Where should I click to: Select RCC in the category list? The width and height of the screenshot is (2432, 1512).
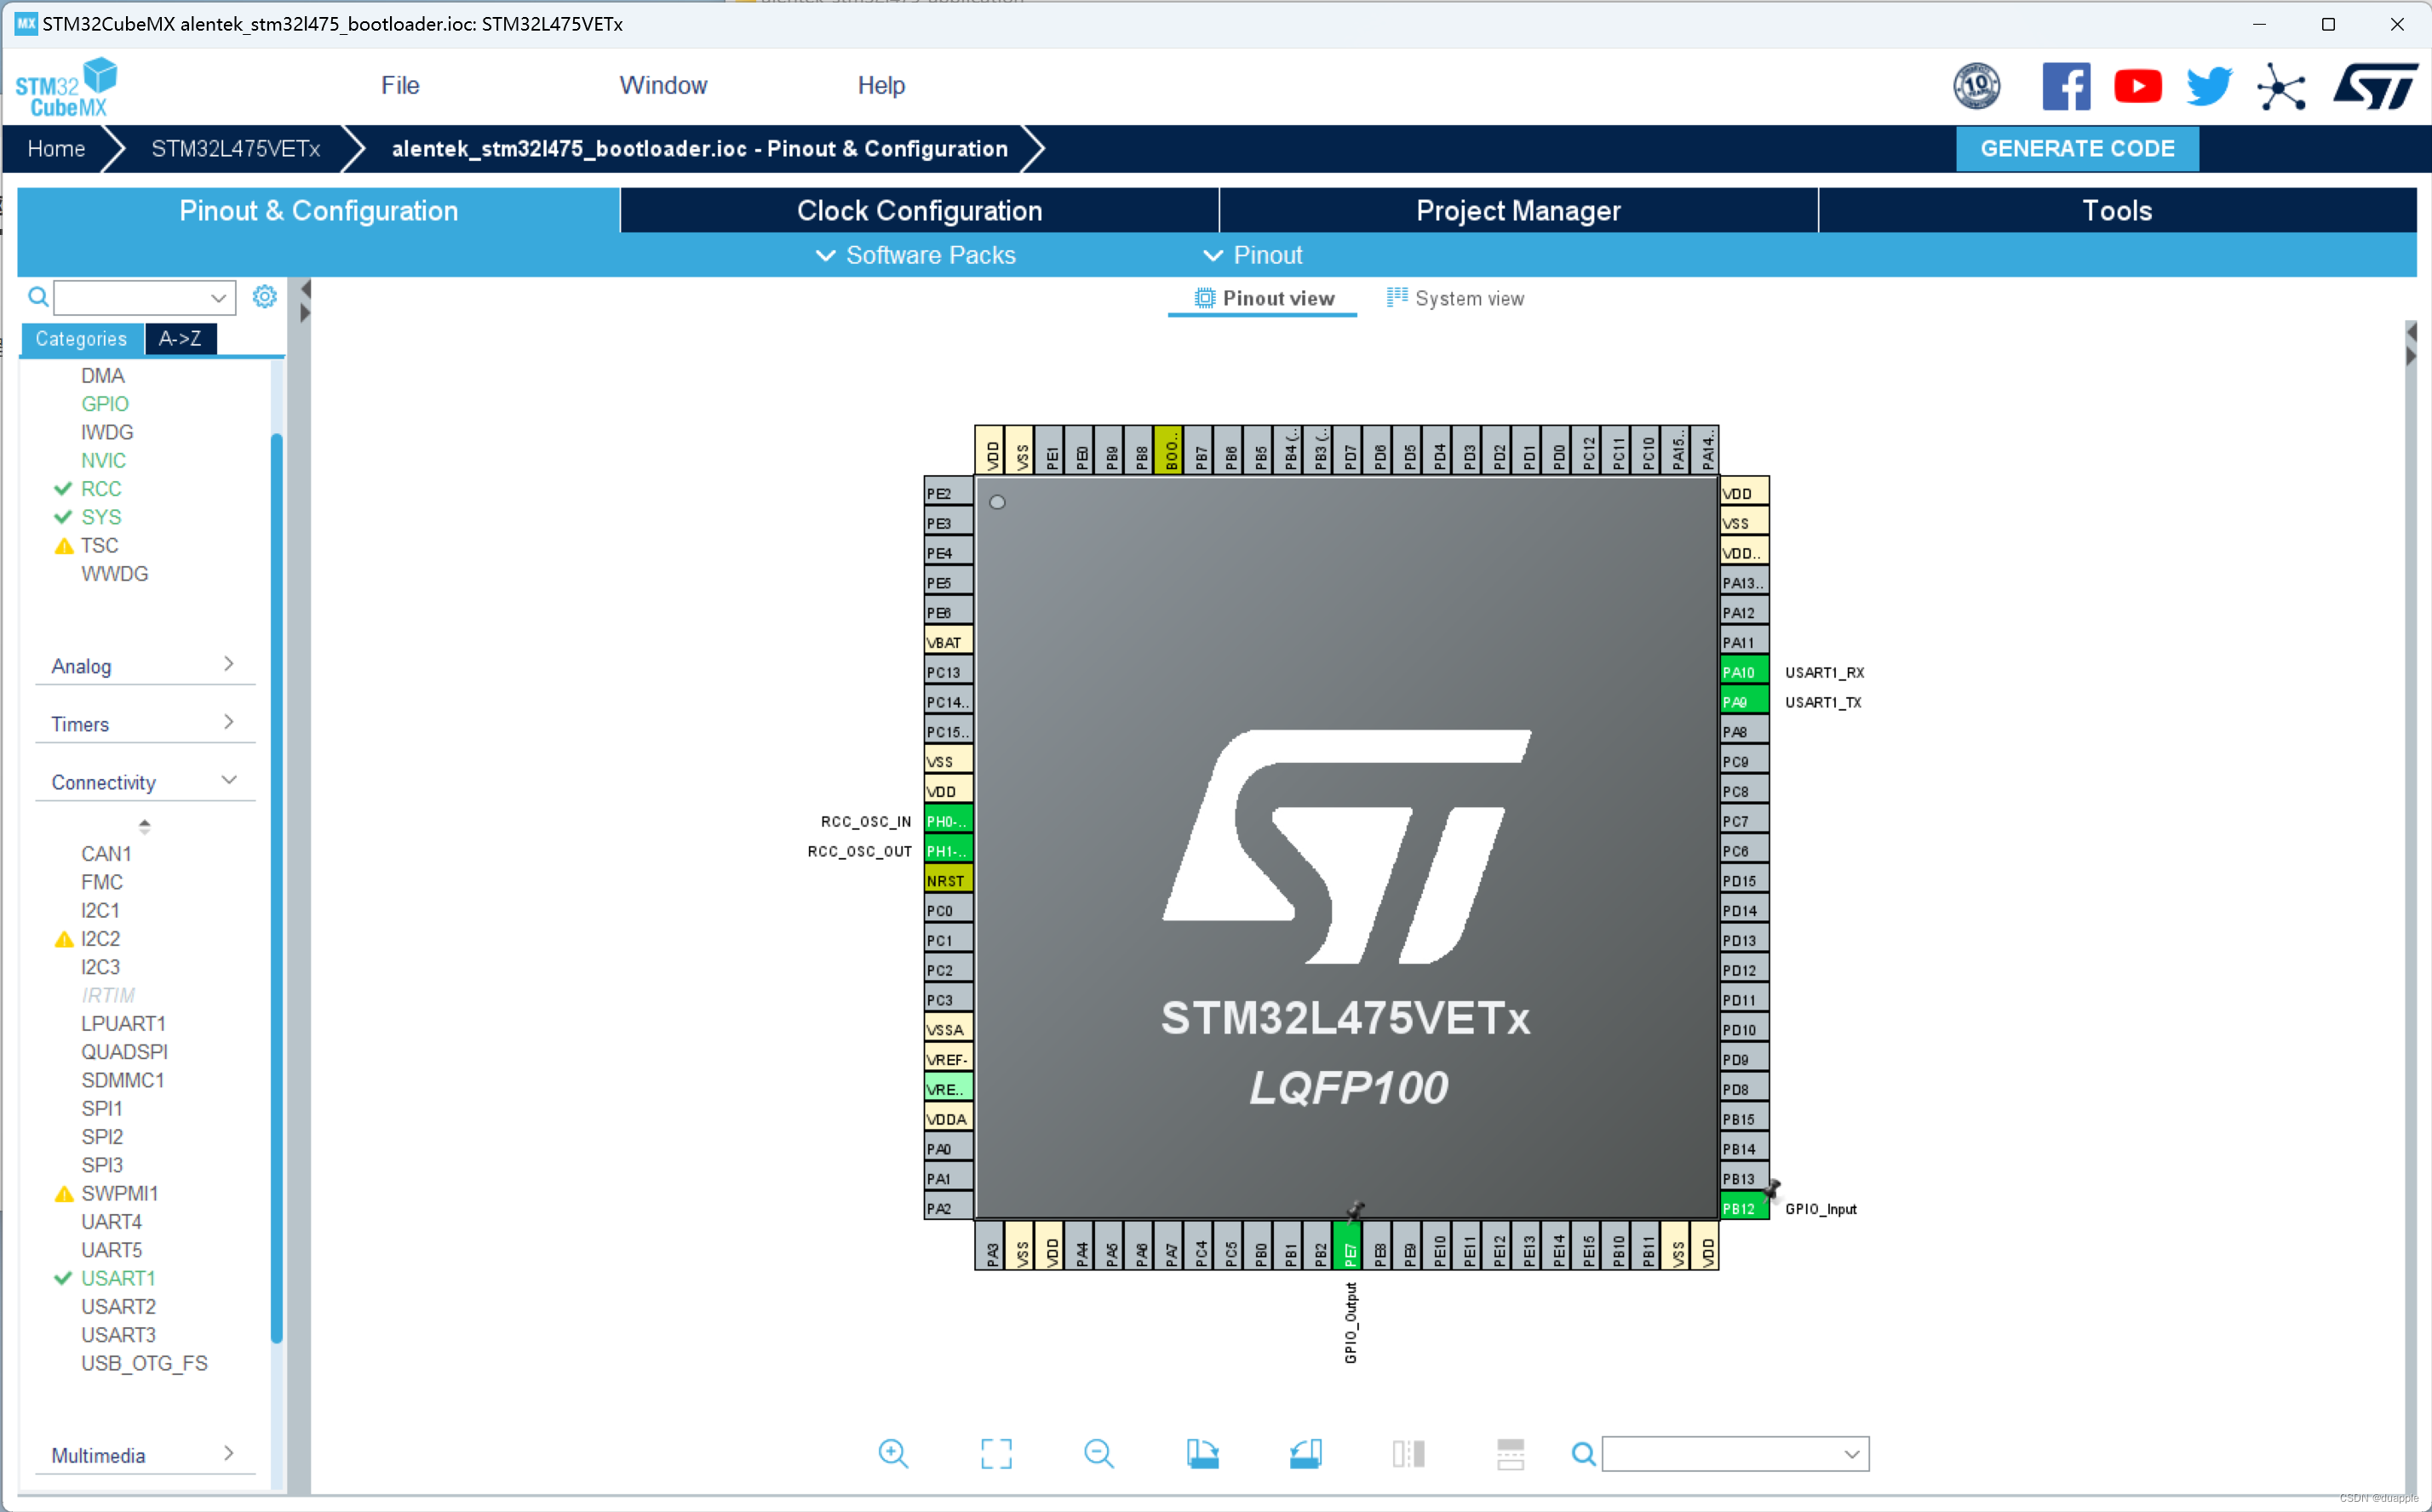tap(101, 489)
